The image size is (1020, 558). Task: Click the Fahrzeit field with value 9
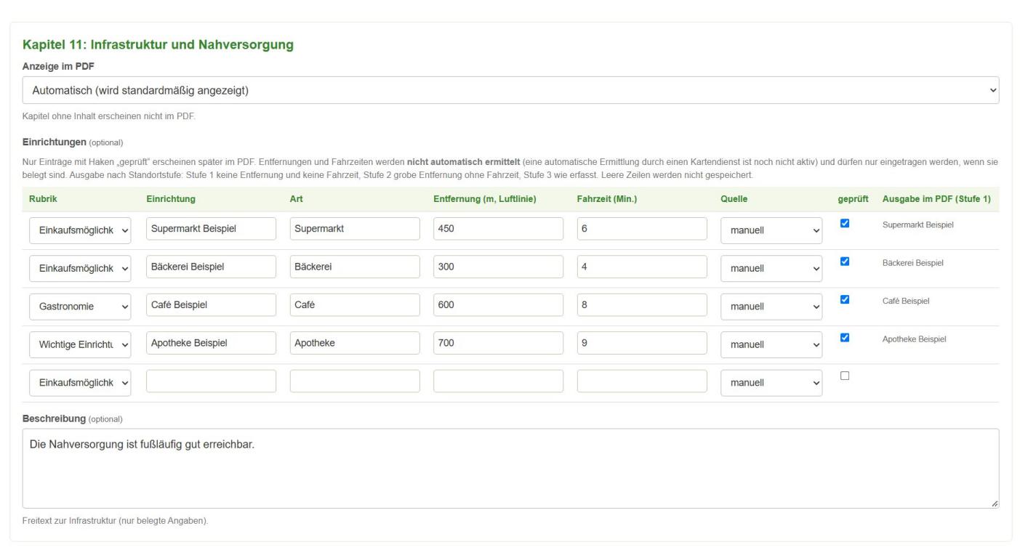click(642, 343)
